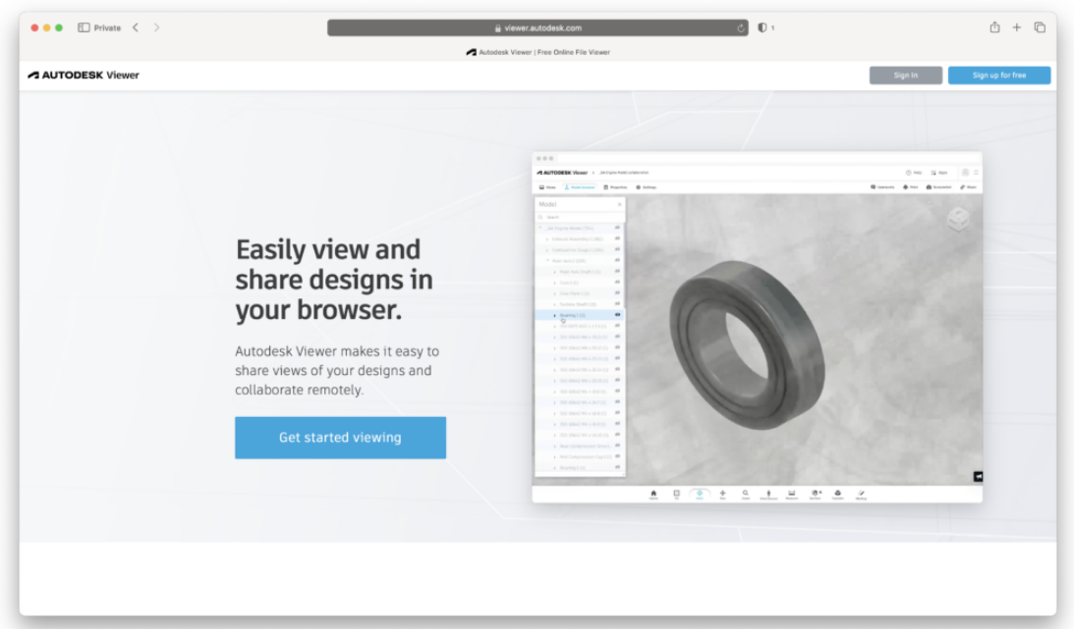Image resolution: width=1074 pixels, height=629 pixels.
Task: Open a new Safari tab
Action: (x=1016, y=27)
